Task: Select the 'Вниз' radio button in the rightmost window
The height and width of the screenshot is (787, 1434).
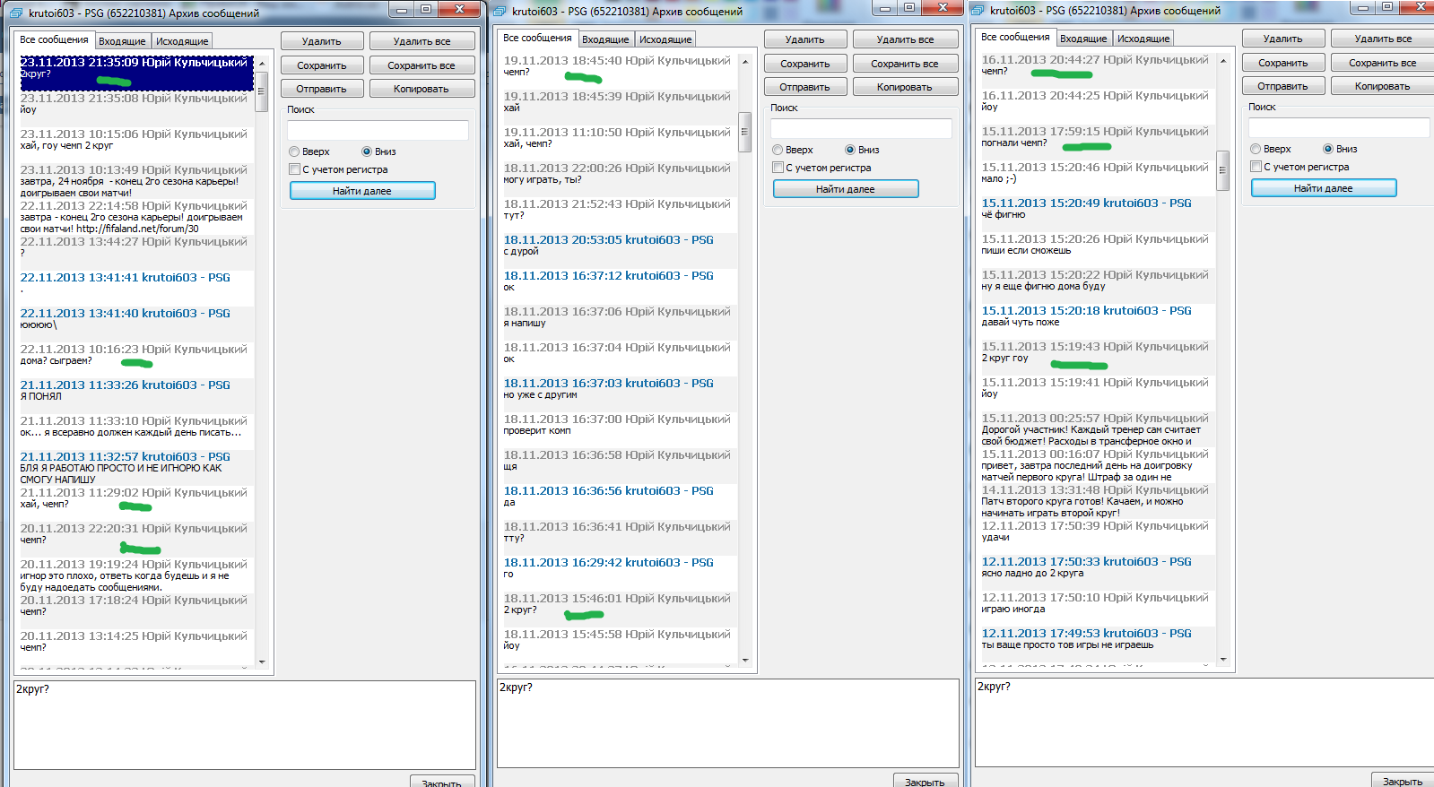Action: (1328, 149)
